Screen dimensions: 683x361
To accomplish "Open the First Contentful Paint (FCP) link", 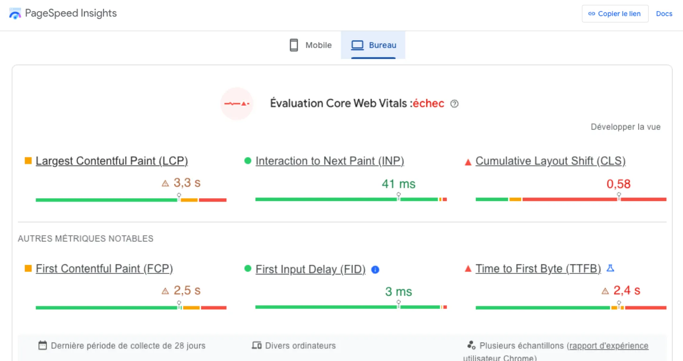I will (104, 268).
